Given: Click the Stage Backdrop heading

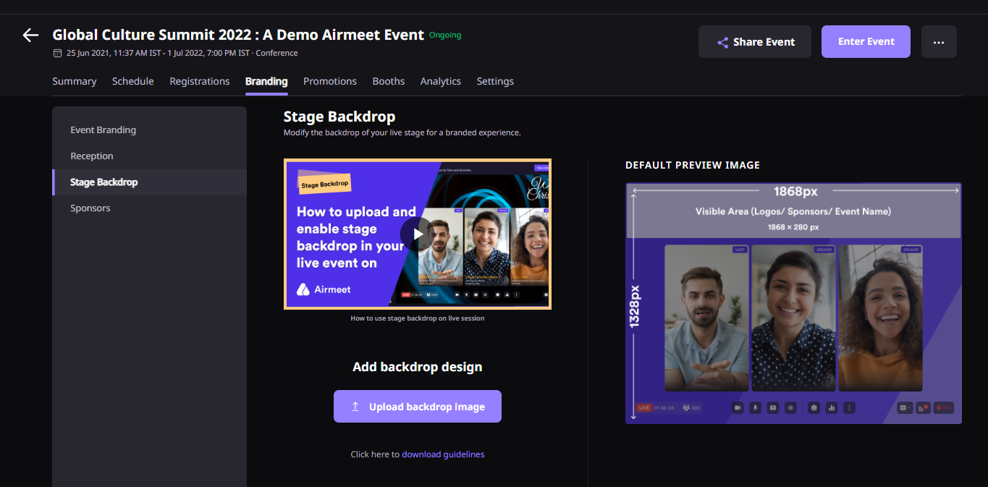Looking at the screenshot, I should pos(339,117).
